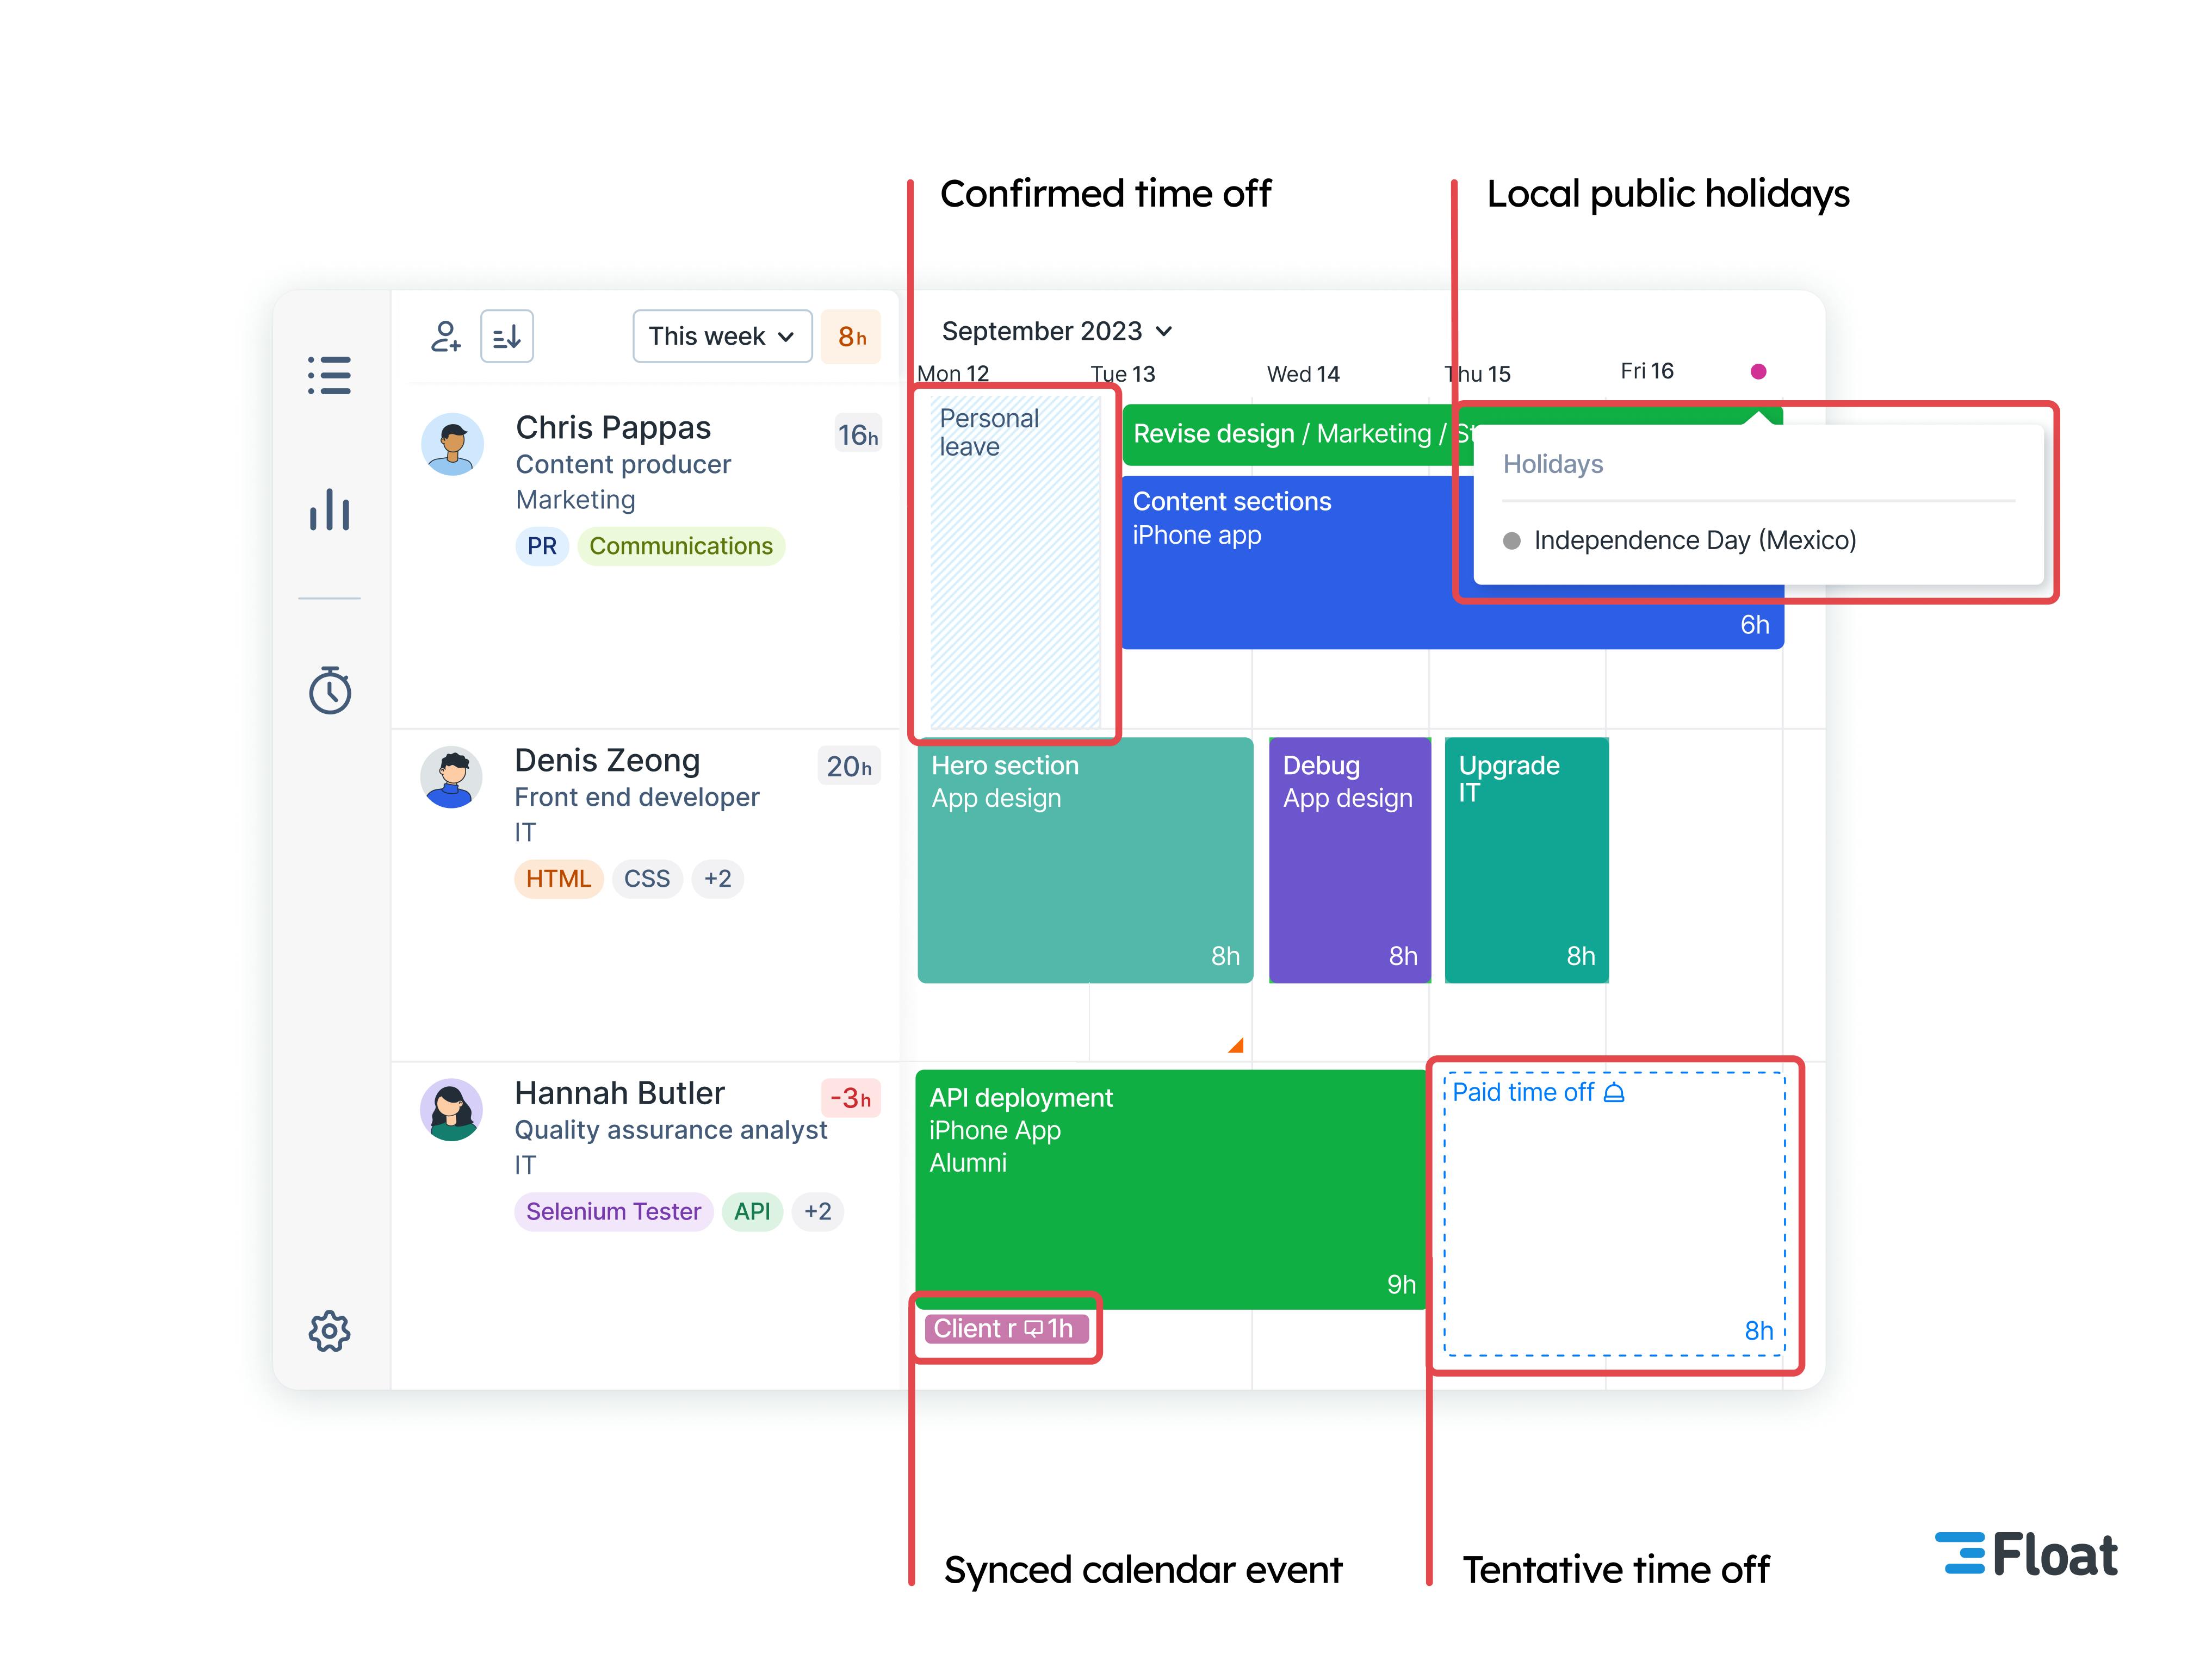Select the API deployment iPhone App task
The height and width of the screenshot is (1680, 2206).
point(1170,1189)
